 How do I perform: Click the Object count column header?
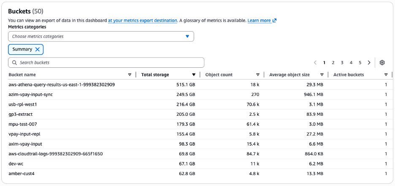[219, 74]
